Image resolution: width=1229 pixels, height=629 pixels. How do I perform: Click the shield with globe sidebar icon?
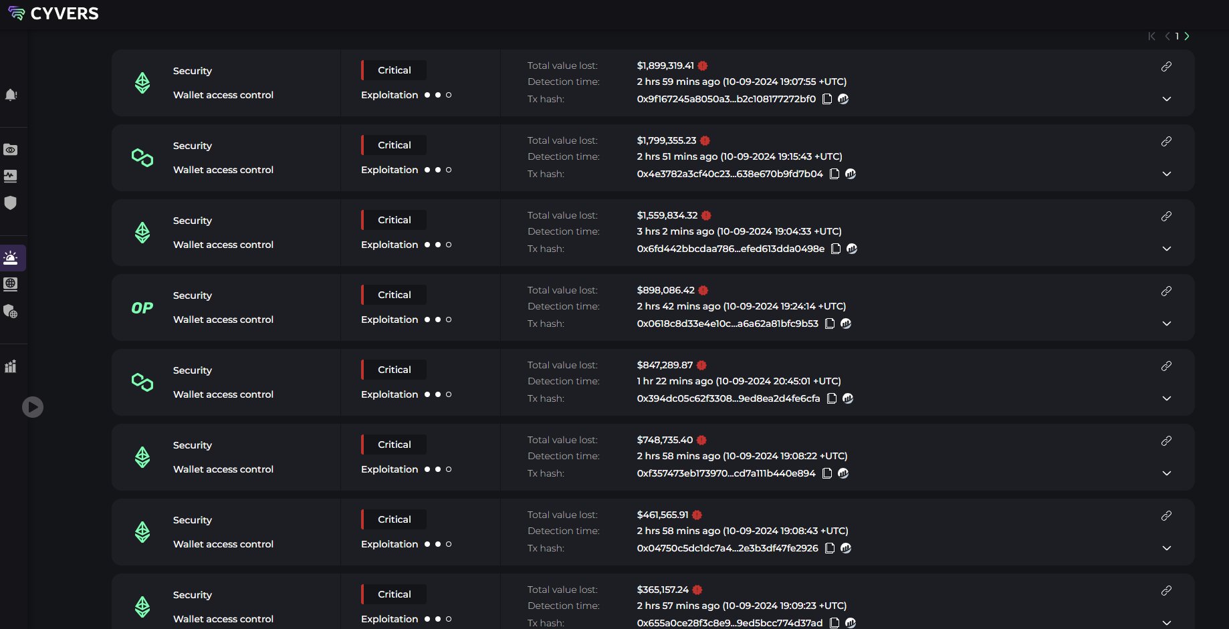11,311
